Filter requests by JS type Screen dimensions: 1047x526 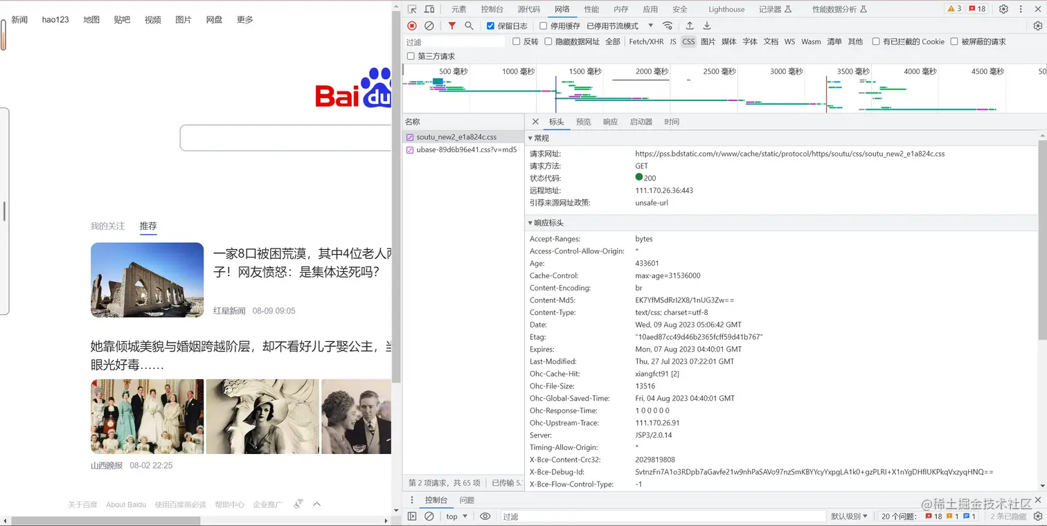(673, 42)
